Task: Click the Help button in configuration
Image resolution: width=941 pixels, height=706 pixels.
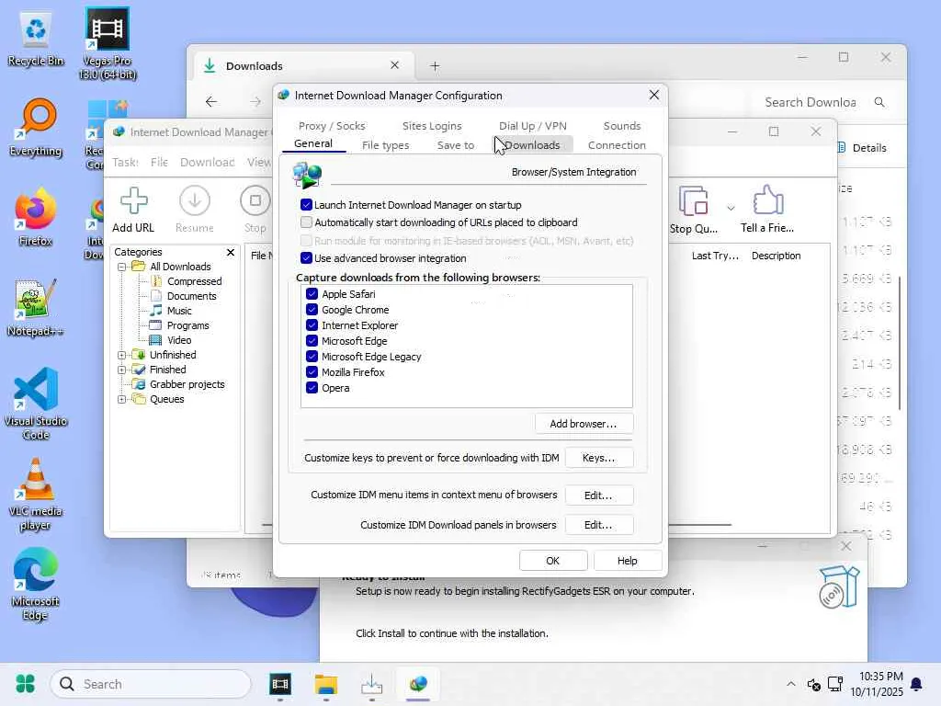Action: click(627, 560)
